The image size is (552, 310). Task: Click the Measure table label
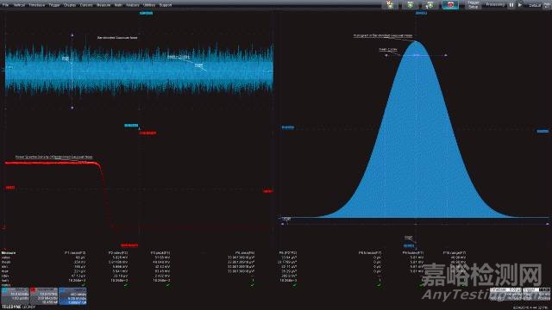tap(9, 252)
